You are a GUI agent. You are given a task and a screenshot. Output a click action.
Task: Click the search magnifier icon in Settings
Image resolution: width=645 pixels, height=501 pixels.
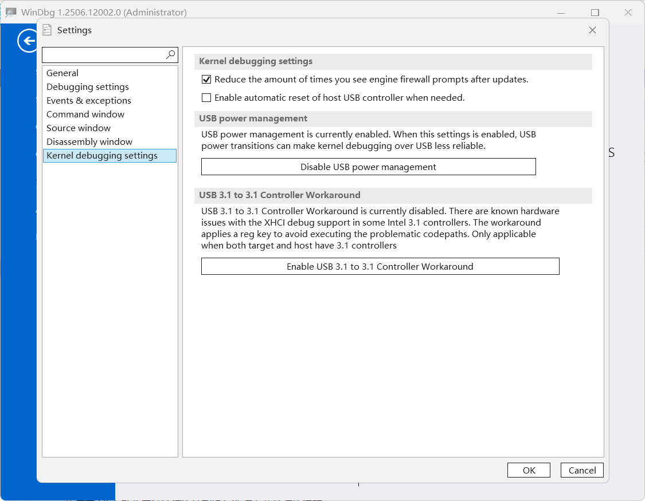click(x=171, y=54)
